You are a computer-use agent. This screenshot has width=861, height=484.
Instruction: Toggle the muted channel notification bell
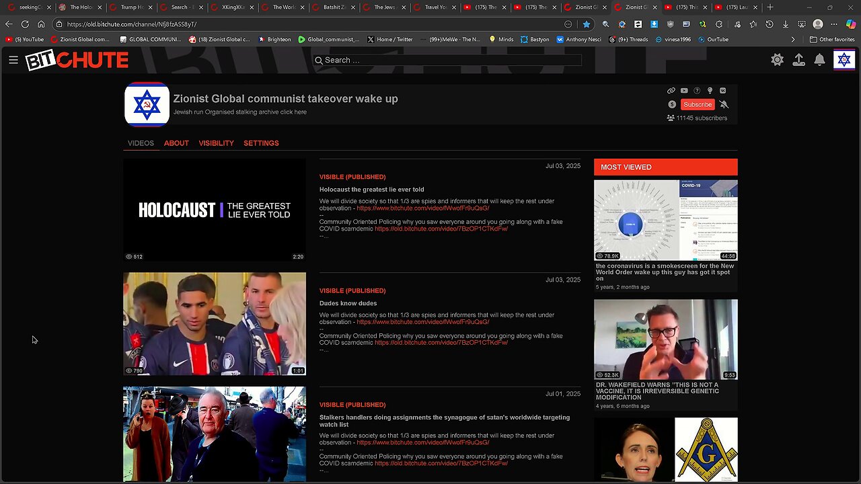[x=724, y=104]
